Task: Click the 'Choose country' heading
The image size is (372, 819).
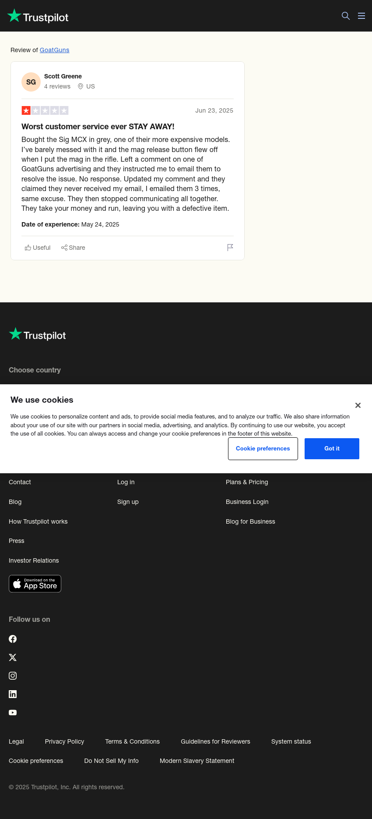Action: (x=35, y=370)
